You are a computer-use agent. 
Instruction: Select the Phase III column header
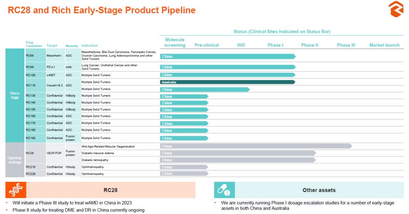pos(346,45)
